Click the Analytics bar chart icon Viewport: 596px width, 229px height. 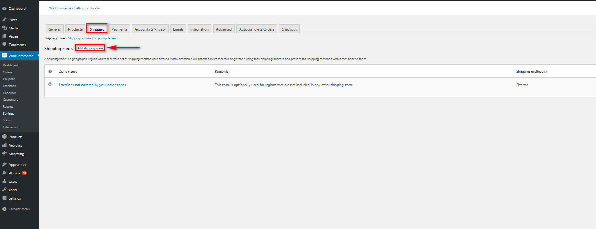(5, 145)
